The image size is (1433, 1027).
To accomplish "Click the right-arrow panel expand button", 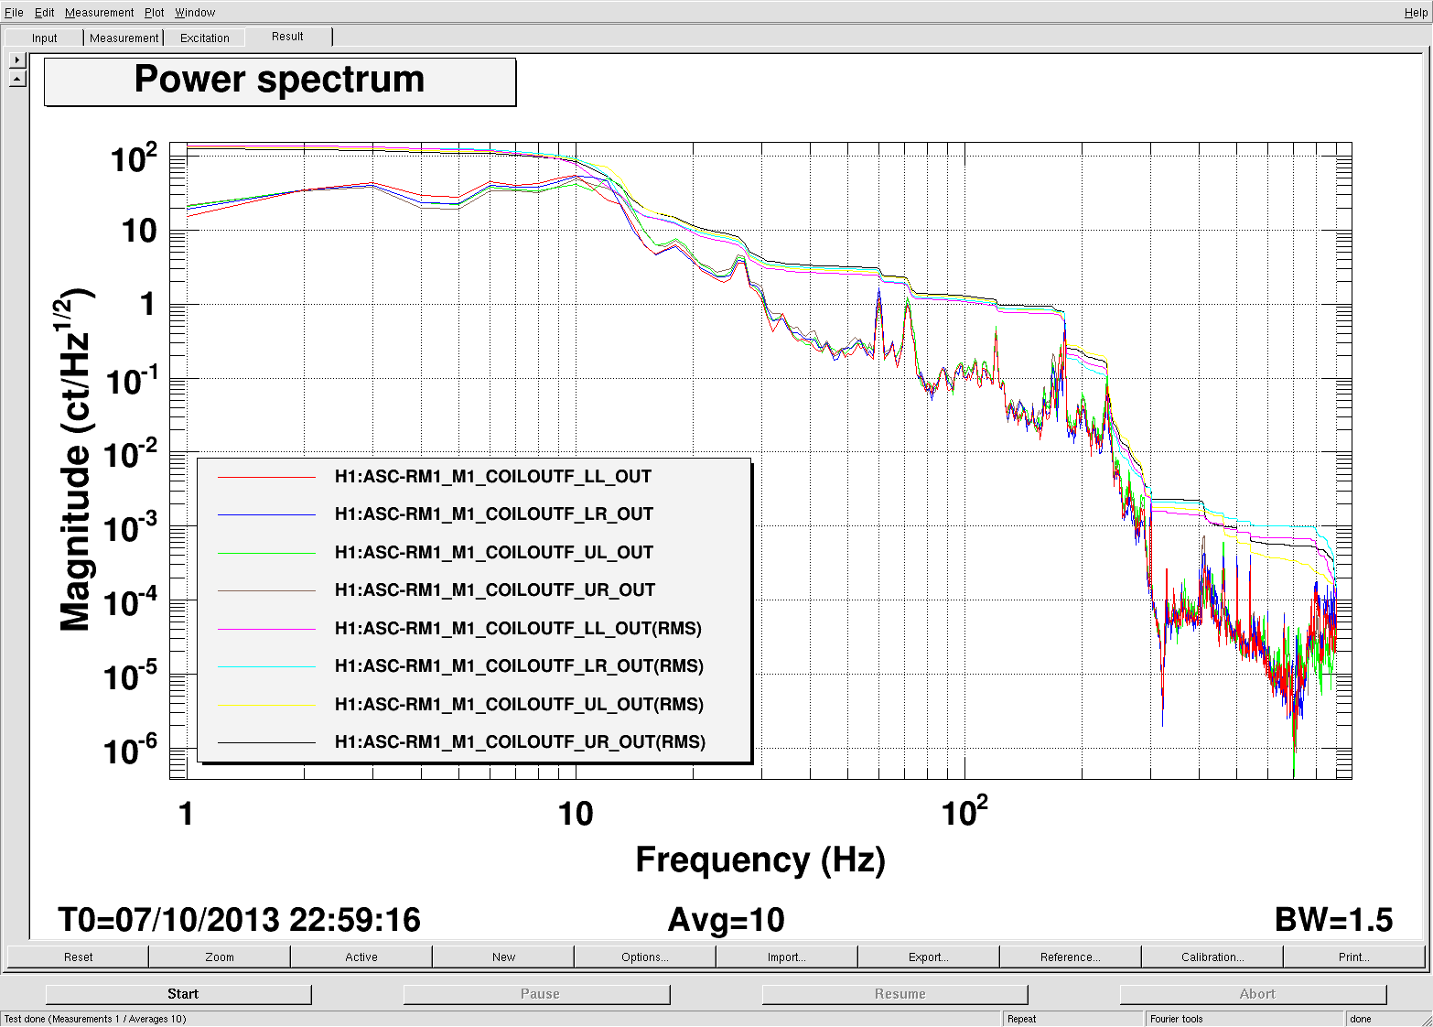I will pos(17,60).
